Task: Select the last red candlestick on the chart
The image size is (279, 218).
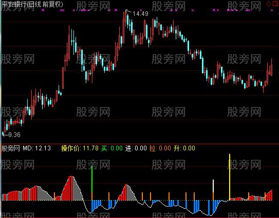Action: coord(271,68)
